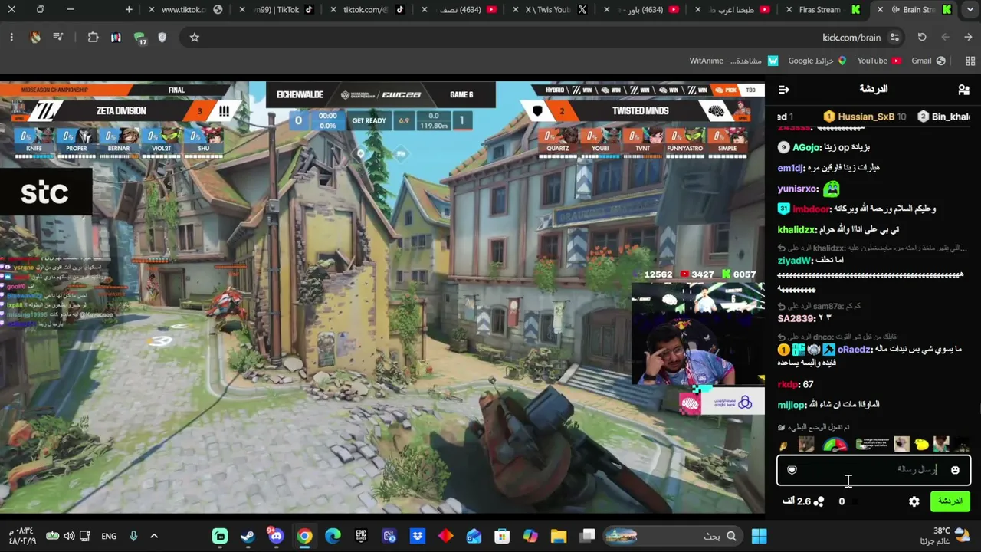The height and width of the screenshot is (552, 981).
Task: Open the WitAnime bookmark
Action: pos(733,61)
